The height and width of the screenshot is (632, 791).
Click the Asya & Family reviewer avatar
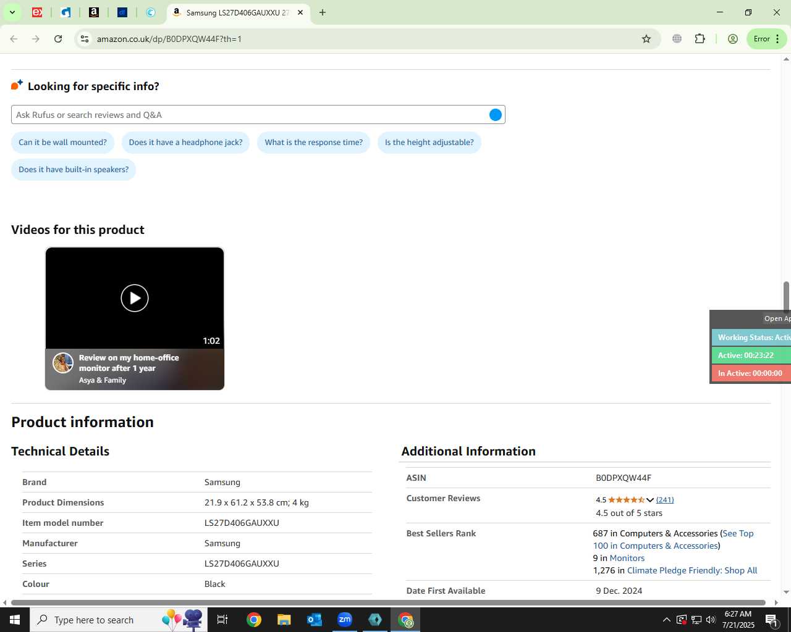tap(63, 363)
